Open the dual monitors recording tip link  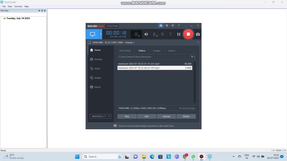(x=146, y=126)
